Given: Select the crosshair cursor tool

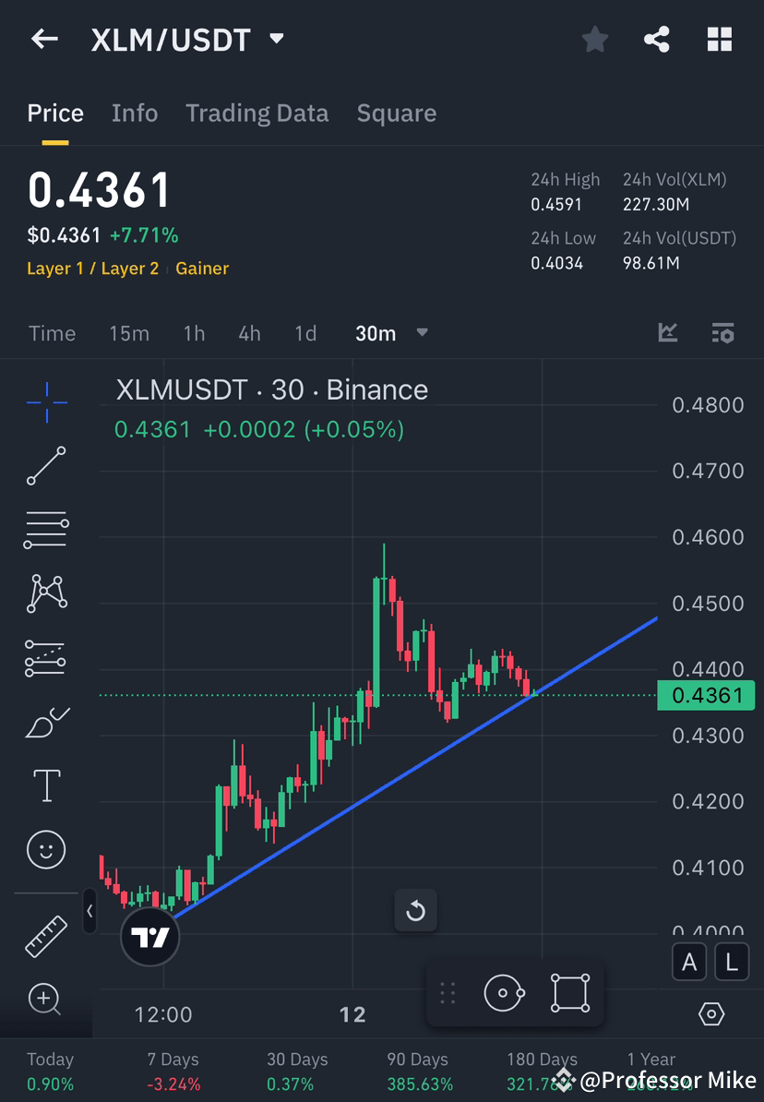Looking at the screenshot, I should pos(46,401).
